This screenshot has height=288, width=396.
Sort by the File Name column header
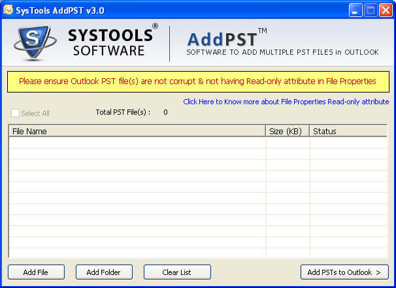tap(137, 131)
